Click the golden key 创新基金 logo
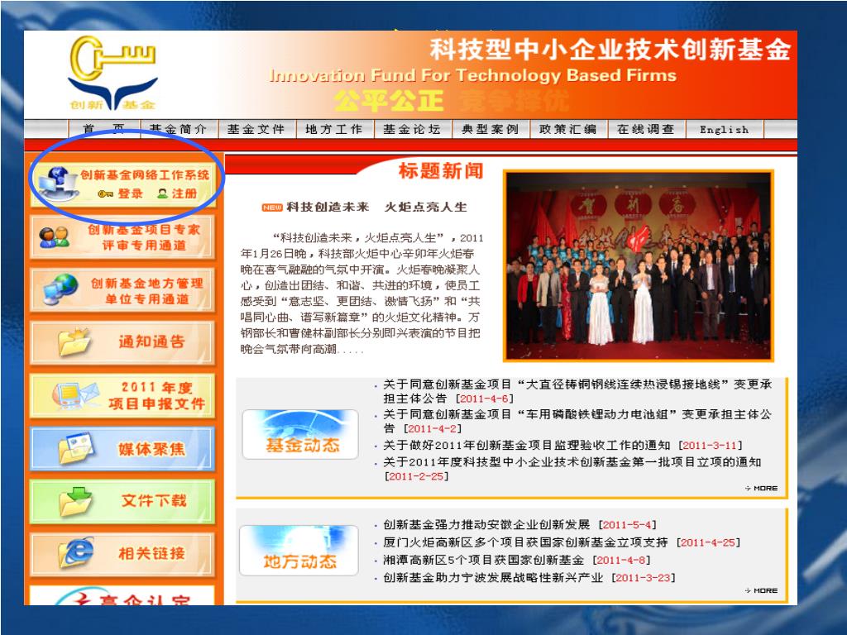This screenshot has height=635, width=847. (x=112, y=73)
